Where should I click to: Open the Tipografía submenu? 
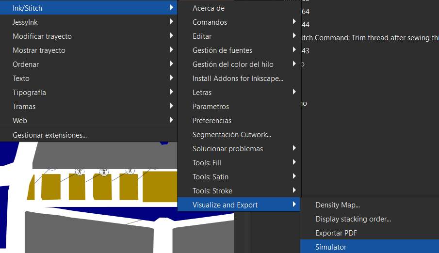88,93
